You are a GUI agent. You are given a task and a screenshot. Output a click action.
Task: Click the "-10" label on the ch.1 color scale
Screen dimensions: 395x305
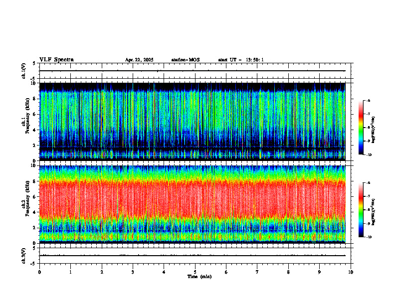pyautogui.click(x=369, y=155)
